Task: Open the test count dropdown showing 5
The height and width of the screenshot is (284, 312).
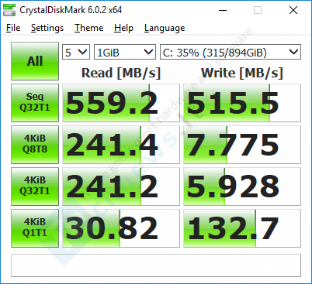Action: (76, 52)
